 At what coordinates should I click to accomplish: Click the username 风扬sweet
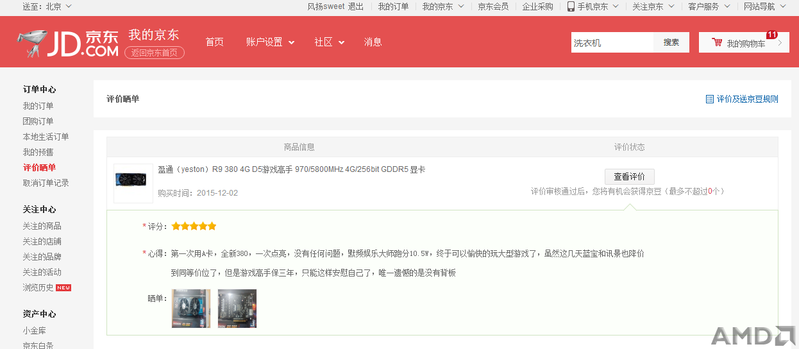click(x=326, y=6)
